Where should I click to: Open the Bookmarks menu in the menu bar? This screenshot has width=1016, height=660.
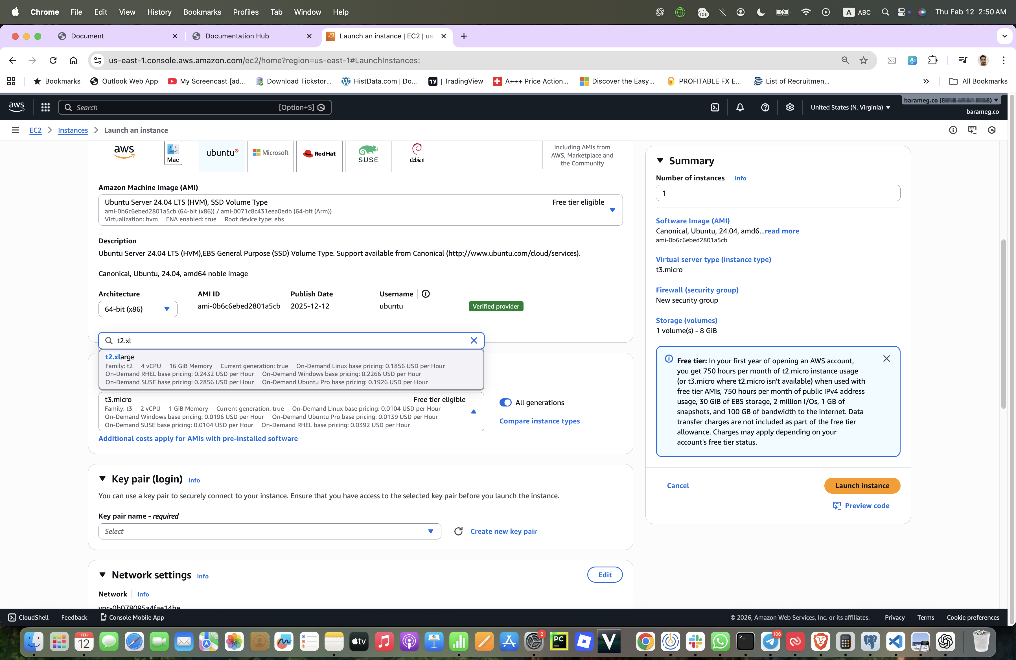tap(202, 12)
